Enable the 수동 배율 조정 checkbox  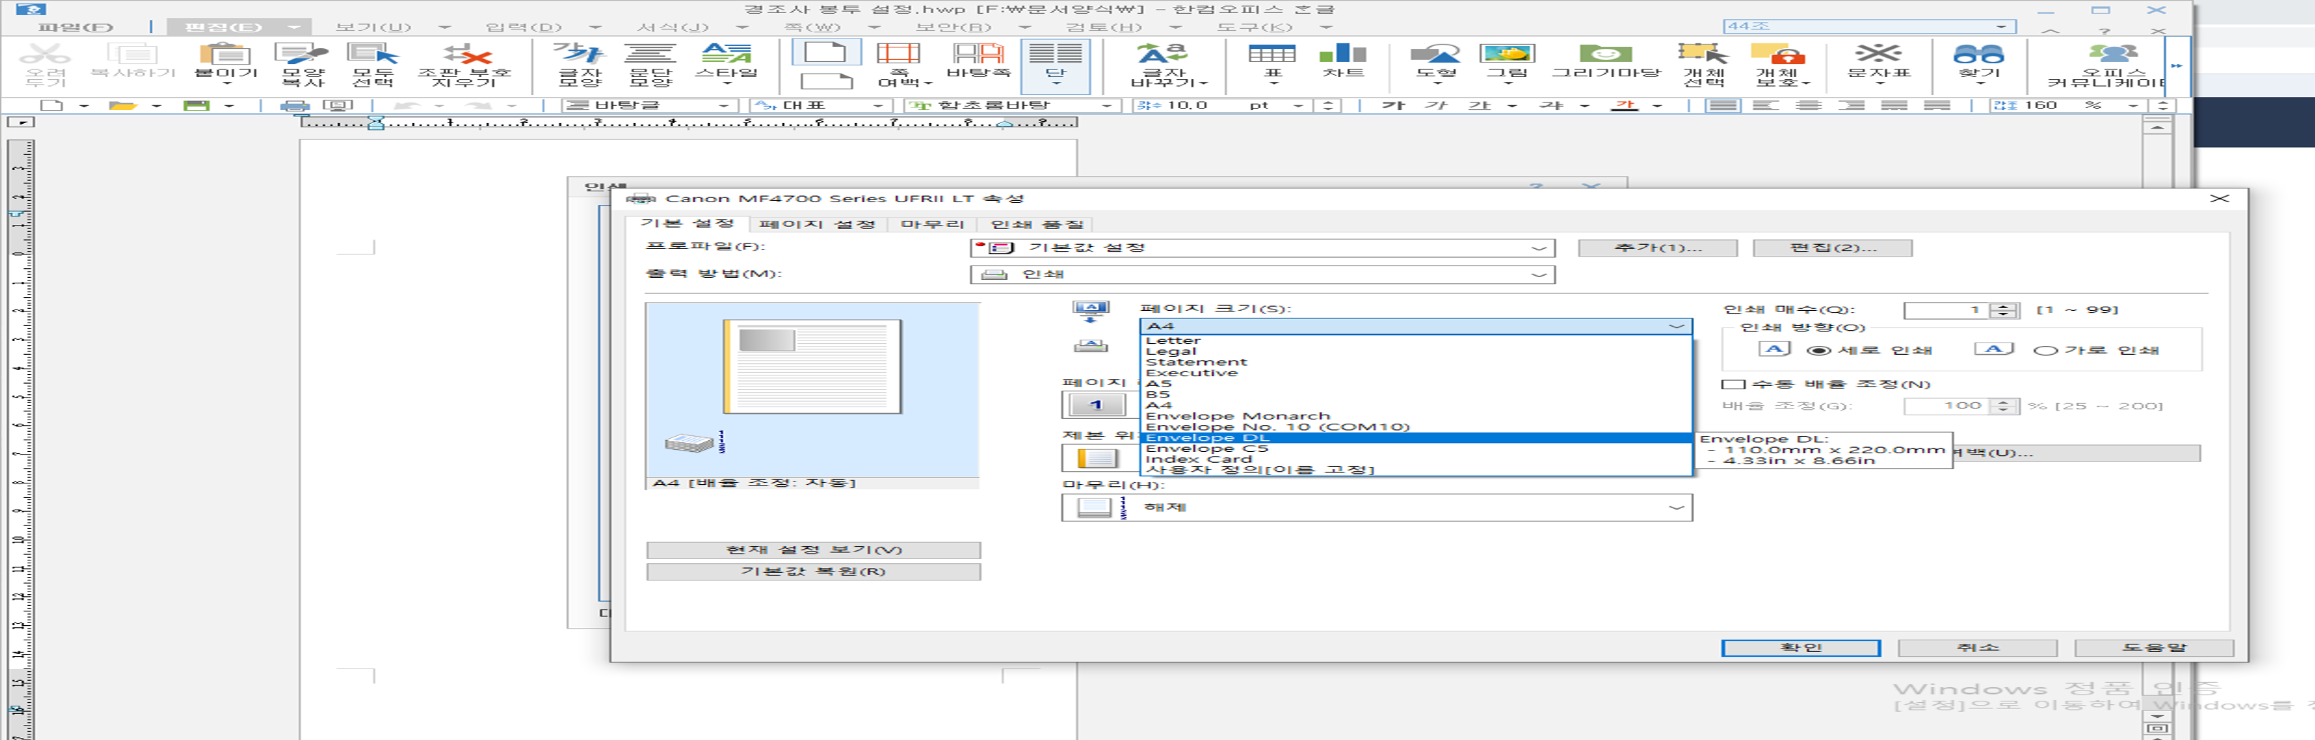(1733, 384)
